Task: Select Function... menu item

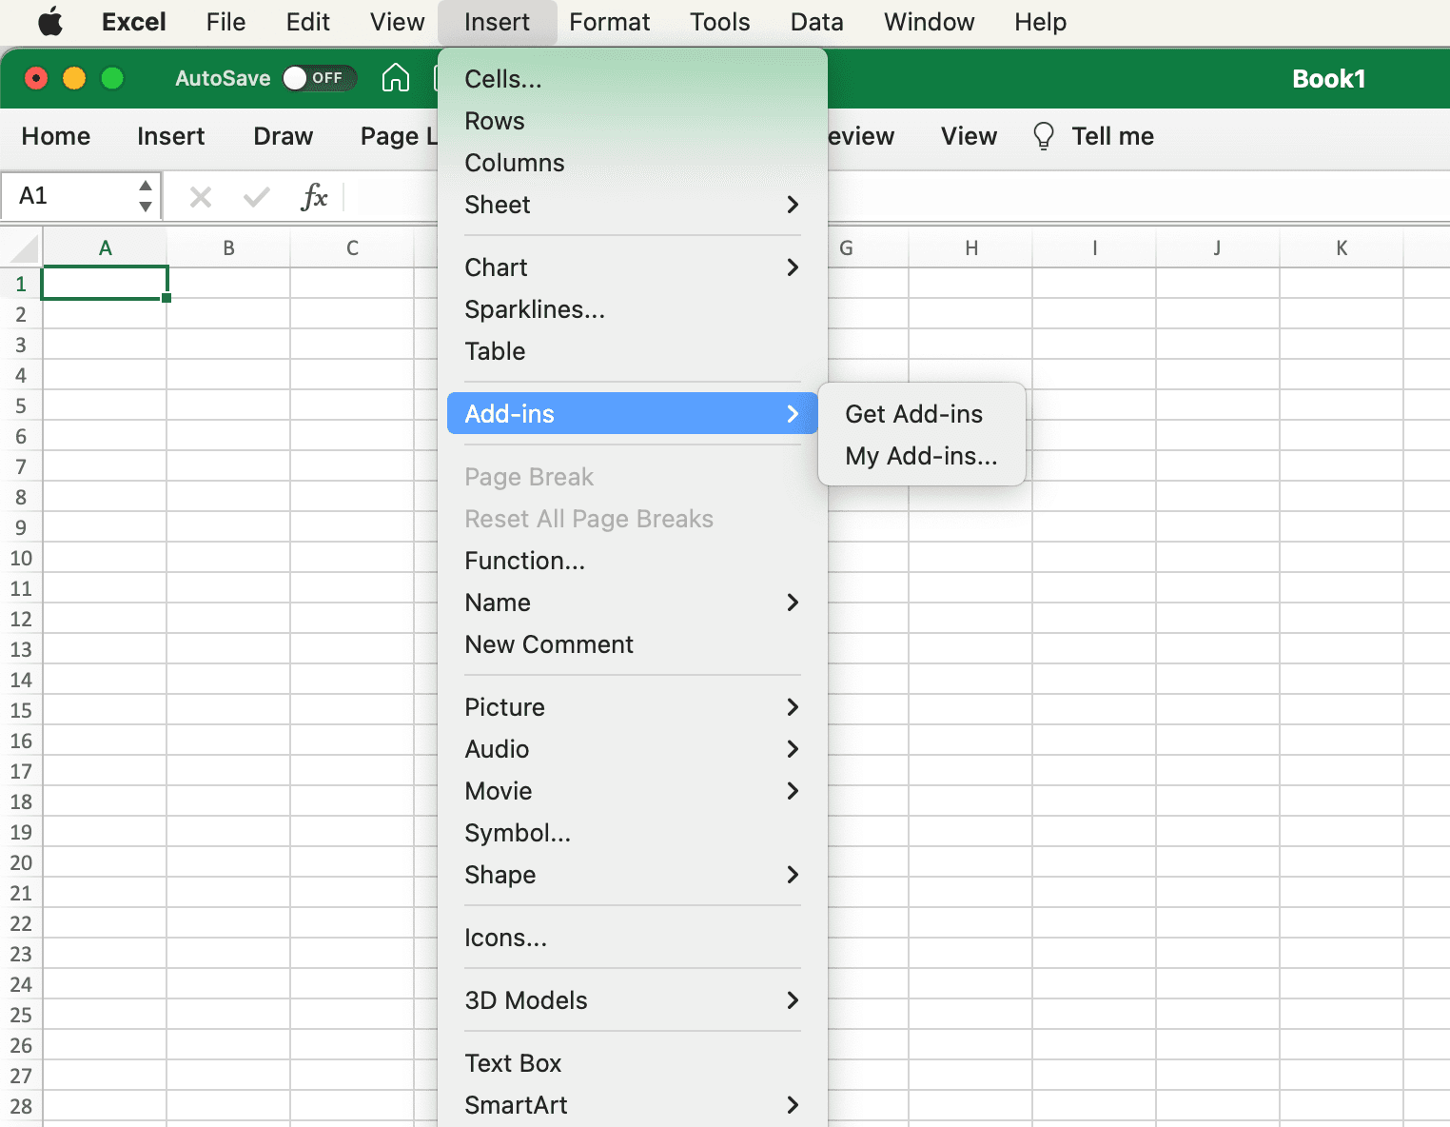Action: 633,561
